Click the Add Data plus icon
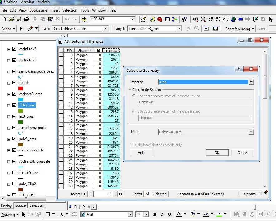The width and height of the screenshot is (276, 221). [x=84, y=19]
